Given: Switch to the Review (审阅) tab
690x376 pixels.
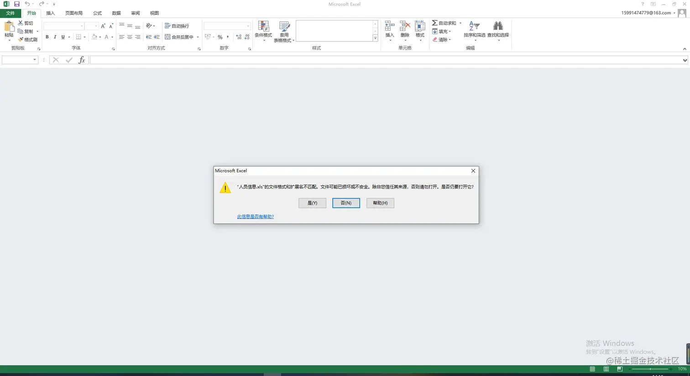Looking at the screenshot, I should click(136, 13).
